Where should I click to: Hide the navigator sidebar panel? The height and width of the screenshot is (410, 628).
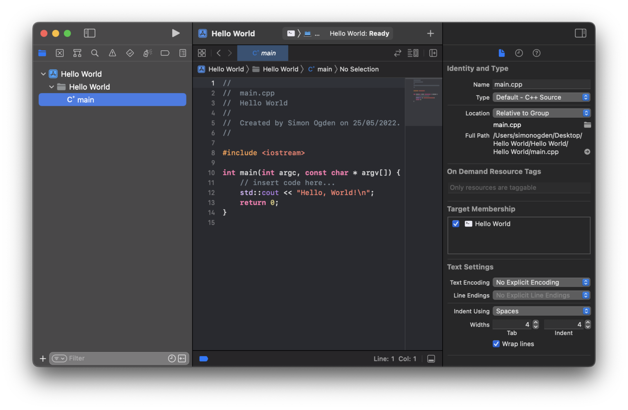point(90,33)
